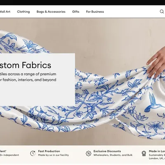Image resolution: width=165 pixels, height=165 pixels.
Task: Go to the Gifts category
Action: [75, 12]
